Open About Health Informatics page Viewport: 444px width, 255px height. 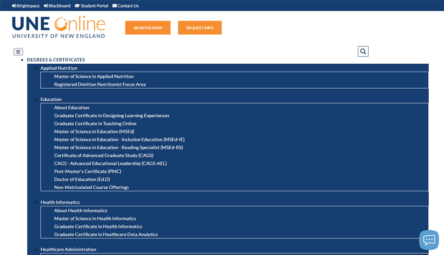pos(81,211)
